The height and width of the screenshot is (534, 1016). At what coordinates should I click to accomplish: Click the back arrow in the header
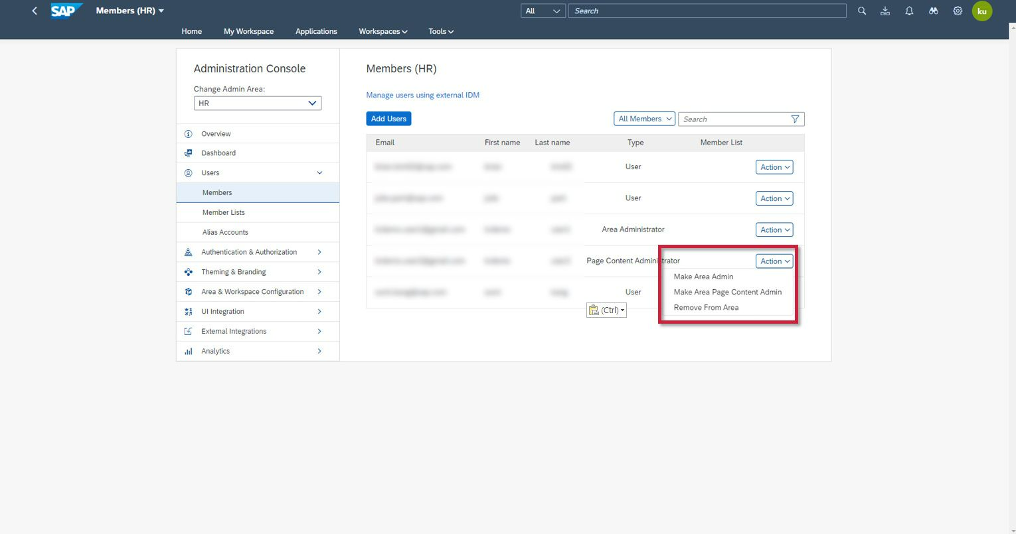[x=35, y=11]
